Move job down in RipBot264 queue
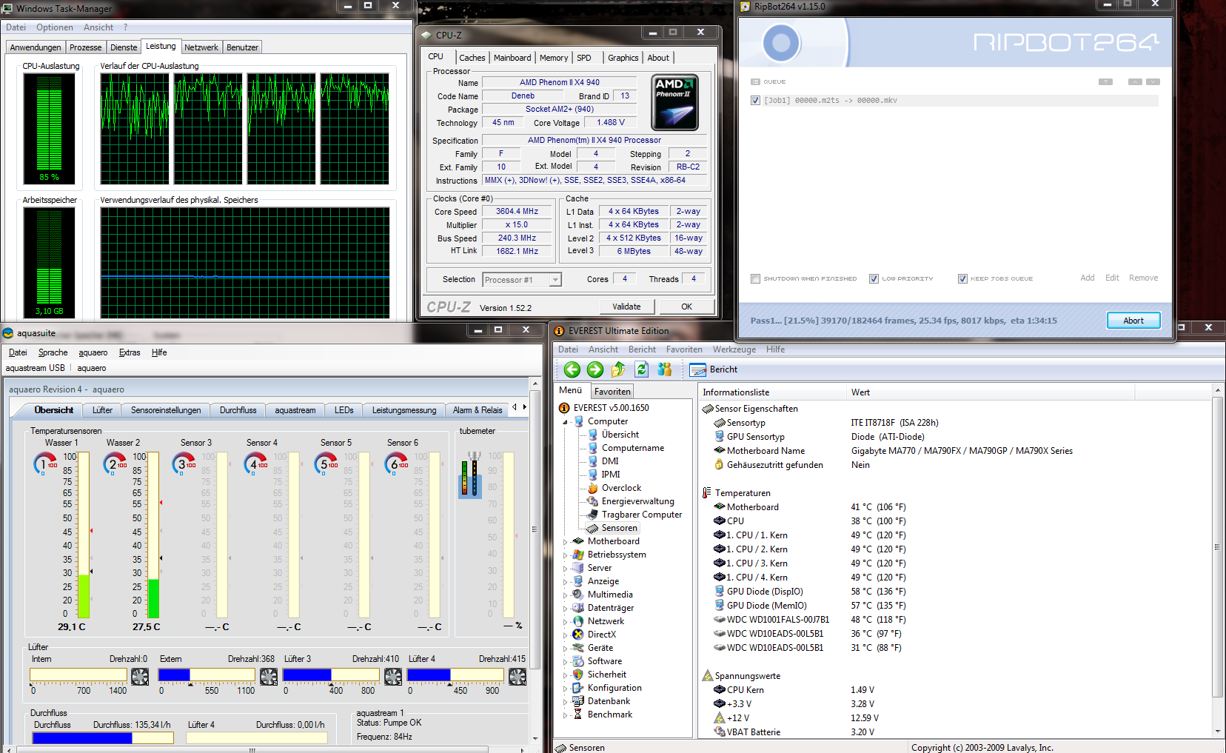1226x753 pixels. click(x=1153, y=81)
